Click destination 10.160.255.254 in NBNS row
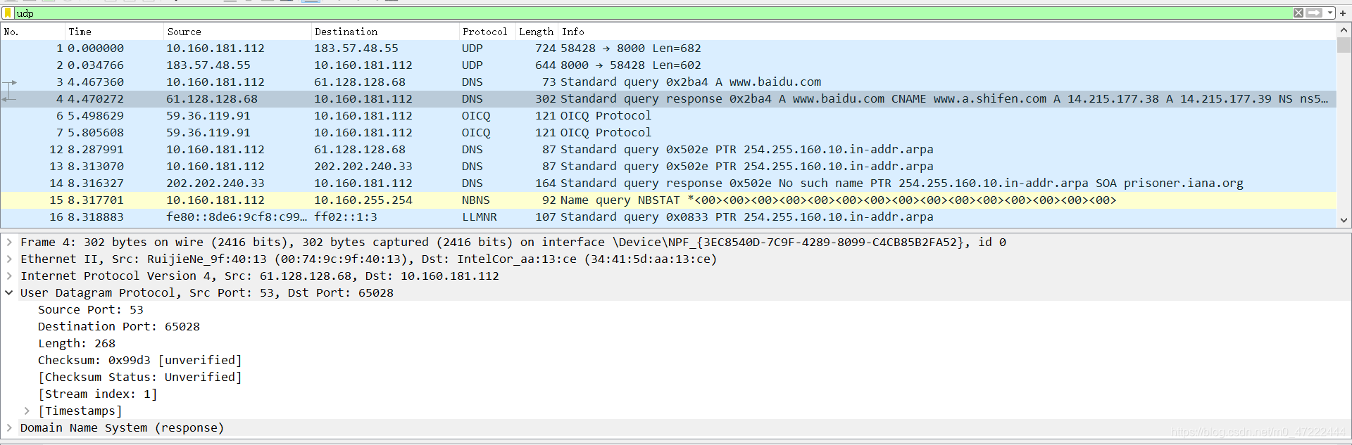 363,200
